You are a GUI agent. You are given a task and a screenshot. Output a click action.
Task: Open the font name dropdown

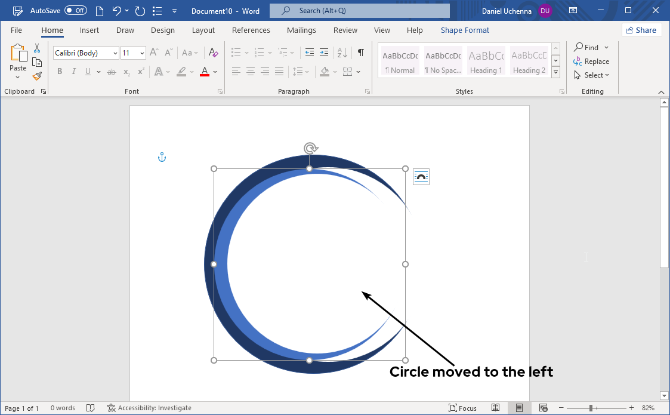coord(115,53)
